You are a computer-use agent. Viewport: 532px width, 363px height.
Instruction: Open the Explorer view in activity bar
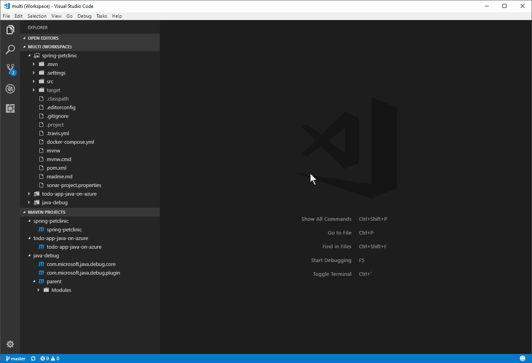[x=10, y=30]
